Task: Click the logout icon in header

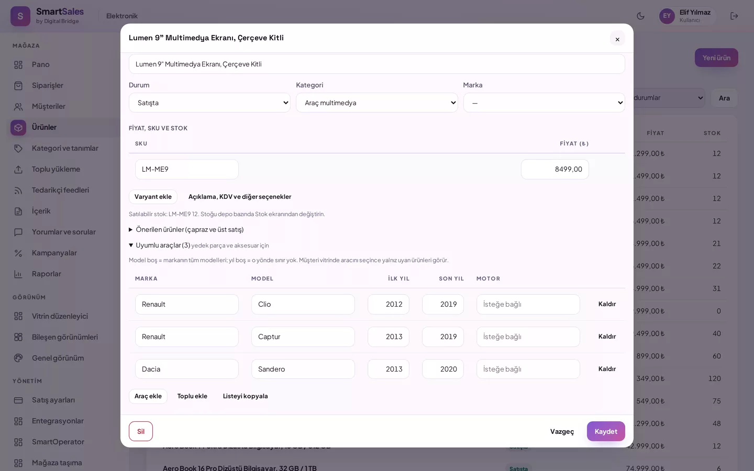Action: point(734,16)
